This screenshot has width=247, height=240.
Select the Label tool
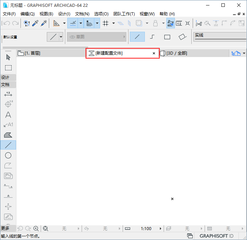tap(8, 125)
